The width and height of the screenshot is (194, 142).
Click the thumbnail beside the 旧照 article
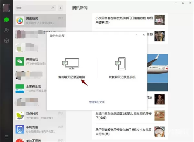tap(159, 36)
